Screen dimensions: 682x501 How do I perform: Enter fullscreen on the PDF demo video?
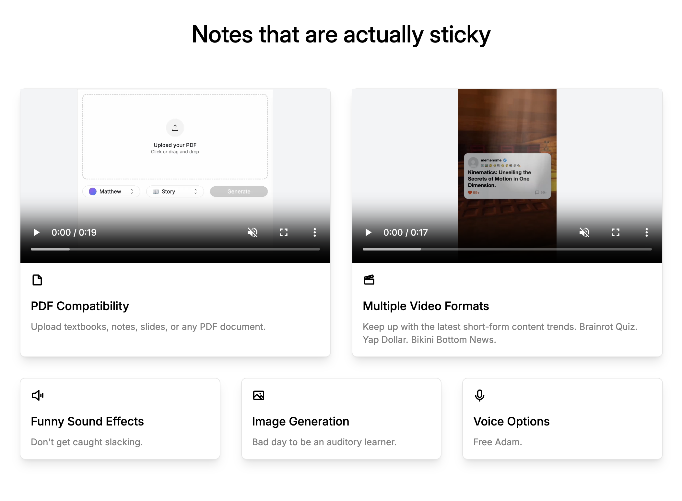click(284, 232)
